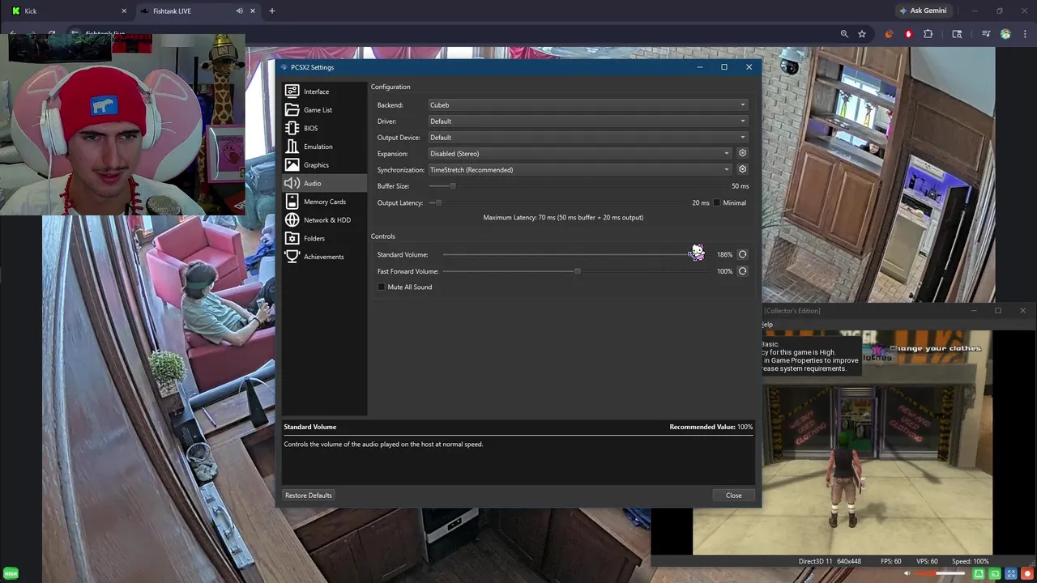Click the Chrome zoom magnifier icon
The image size is (1037, 583).
click(844, 34)
